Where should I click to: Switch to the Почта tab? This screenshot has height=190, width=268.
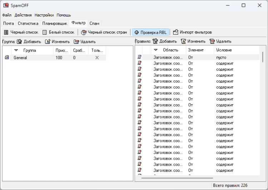(x=9, y=24)
